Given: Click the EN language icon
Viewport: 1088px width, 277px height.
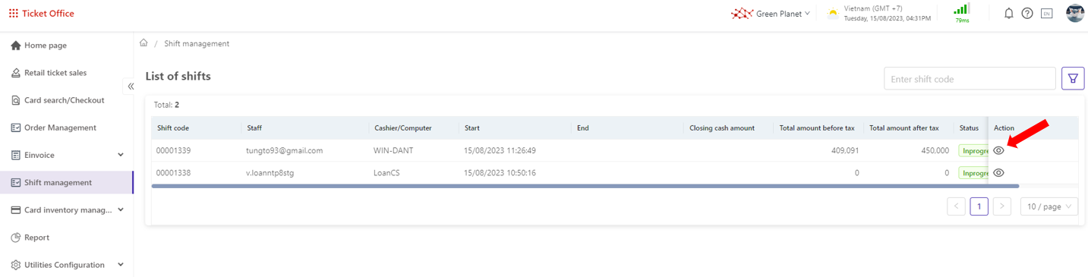Looking at the screenshot, I should (1046, 13).
